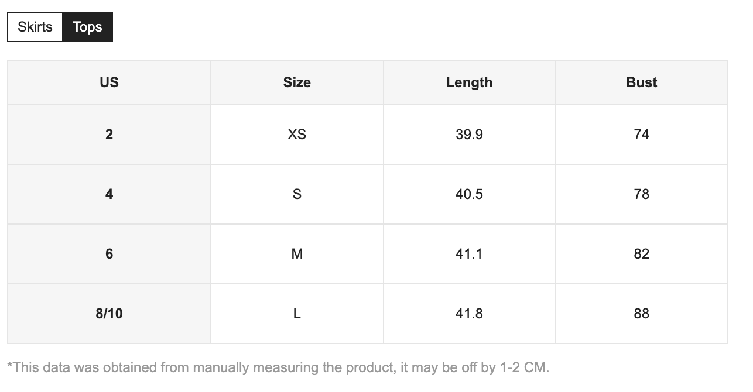Select the US size 2 cell

click(x=109, y=135)
